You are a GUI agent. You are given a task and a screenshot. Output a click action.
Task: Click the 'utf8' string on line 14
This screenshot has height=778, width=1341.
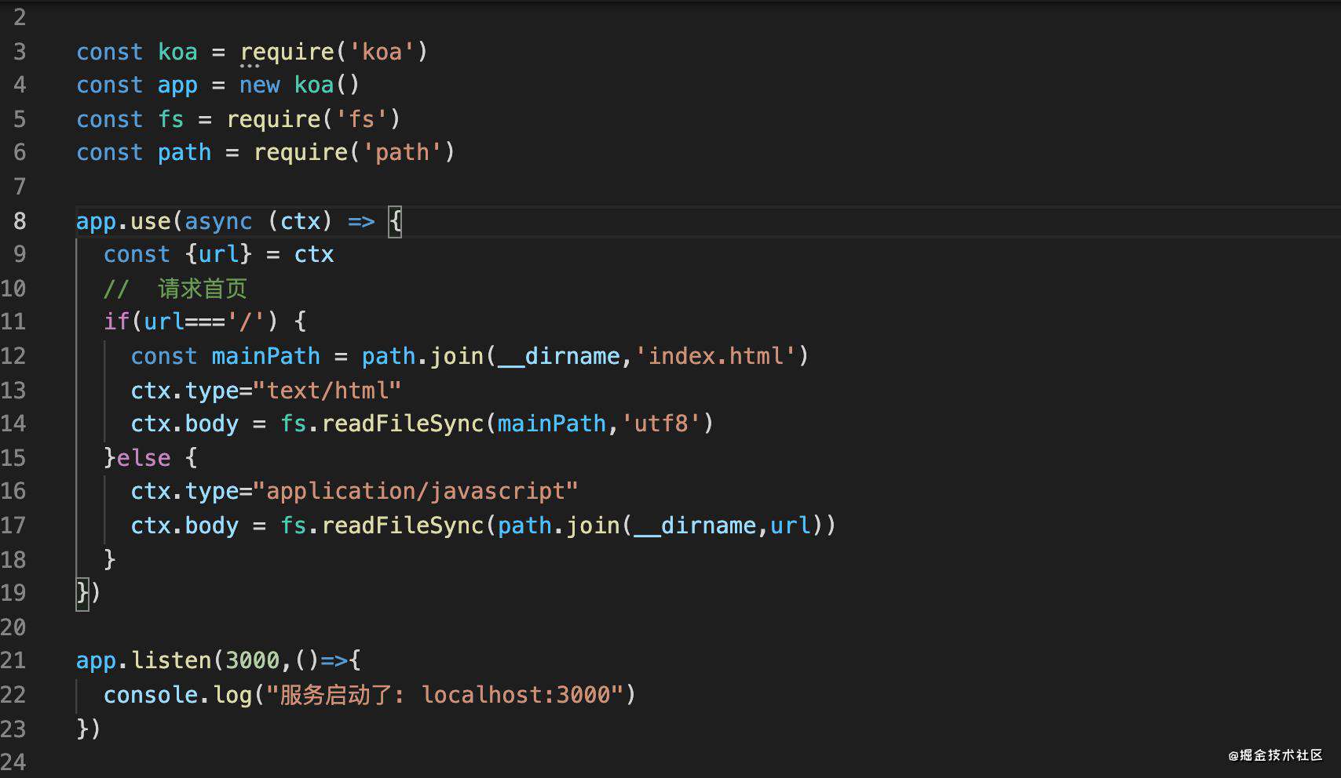click(661, 424)
